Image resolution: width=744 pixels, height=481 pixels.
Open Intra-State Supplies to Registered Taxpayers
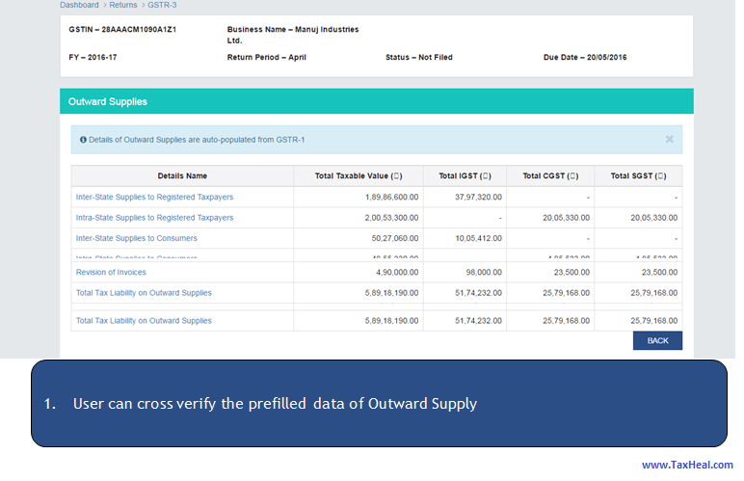pos(154,218)
